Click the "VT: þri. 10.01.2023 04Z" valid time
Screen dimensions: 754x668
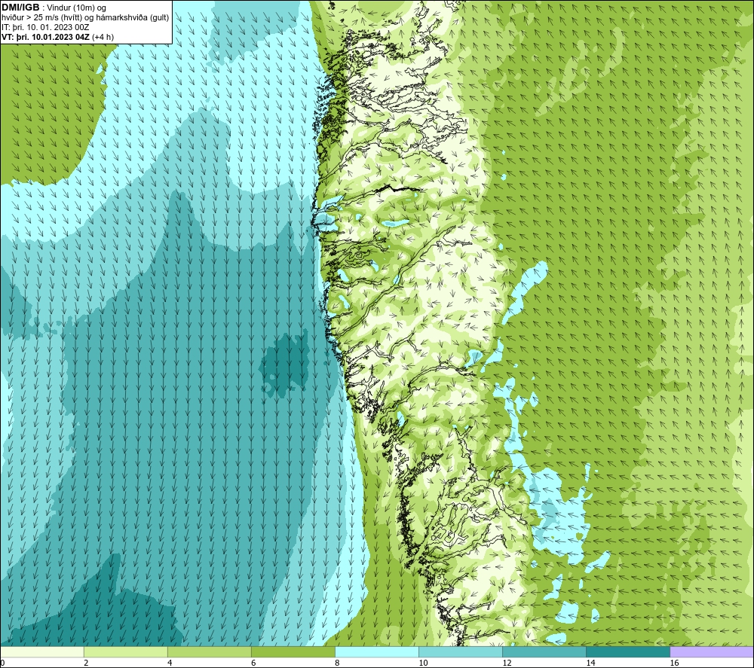click(46, 37)
